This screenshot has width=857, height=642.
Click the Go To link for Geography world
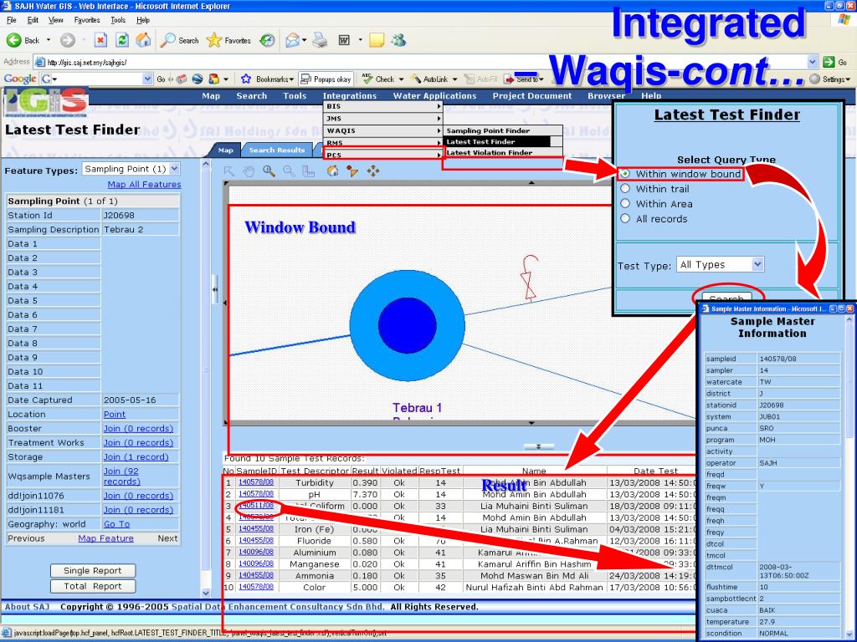click(117, 524)
